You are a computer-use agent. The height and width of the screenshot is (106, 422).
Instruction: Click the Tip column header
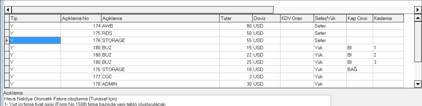[x=35, y=19]
